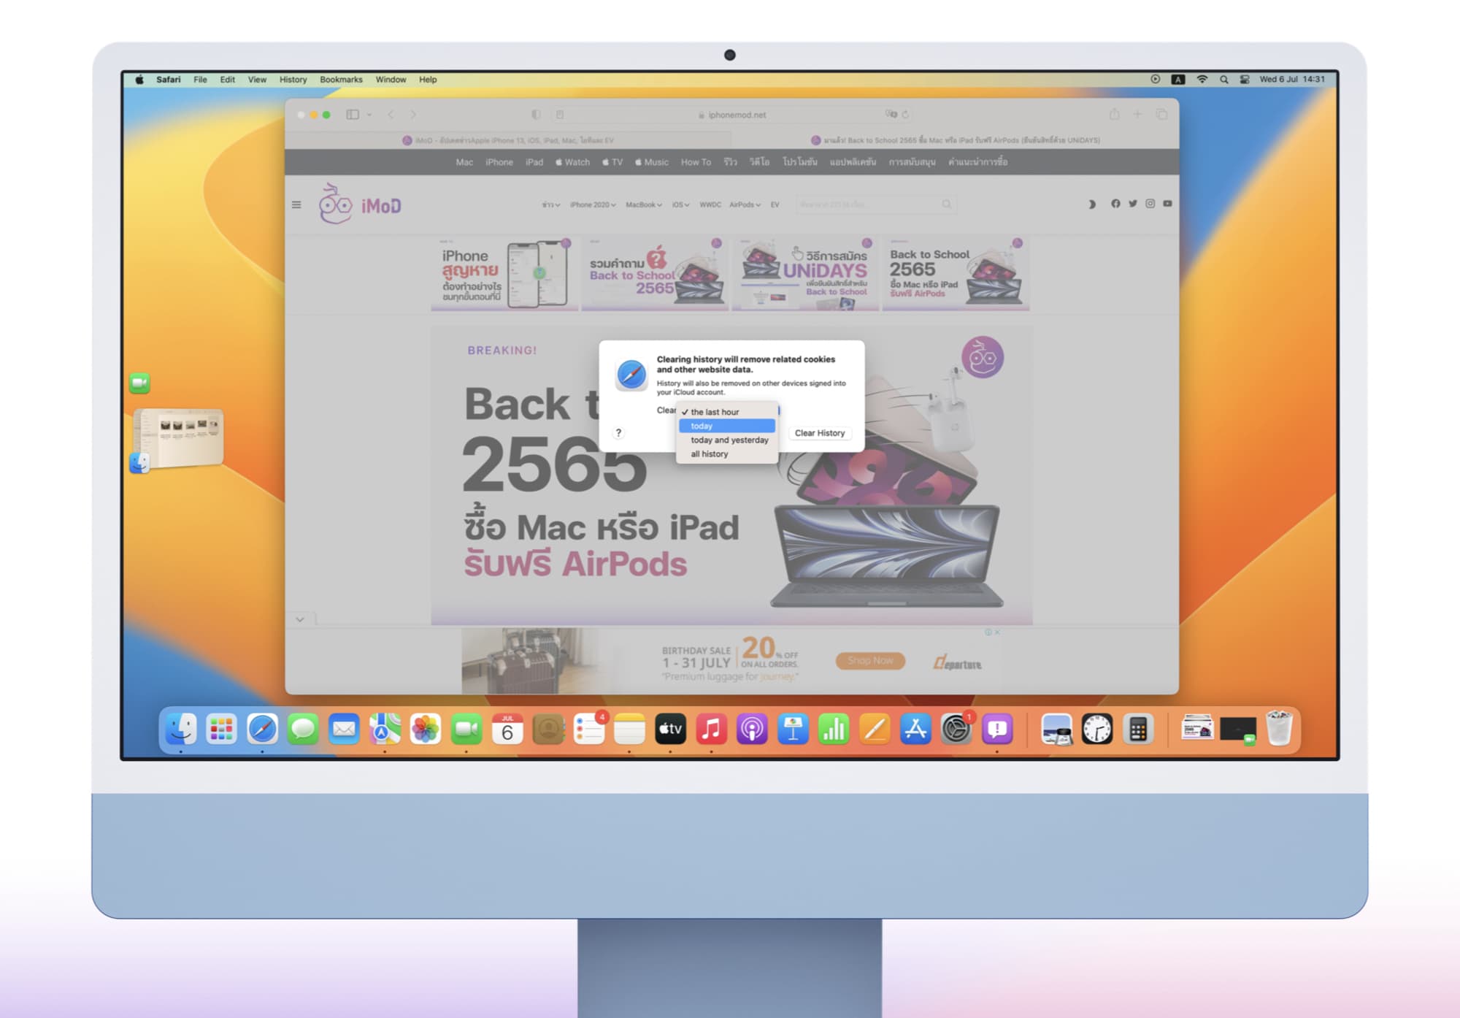Image resolution: width=1460 pixels, height=1018 pixels.
Task: Open the History menu in menu bar
Action: [293, 80]
